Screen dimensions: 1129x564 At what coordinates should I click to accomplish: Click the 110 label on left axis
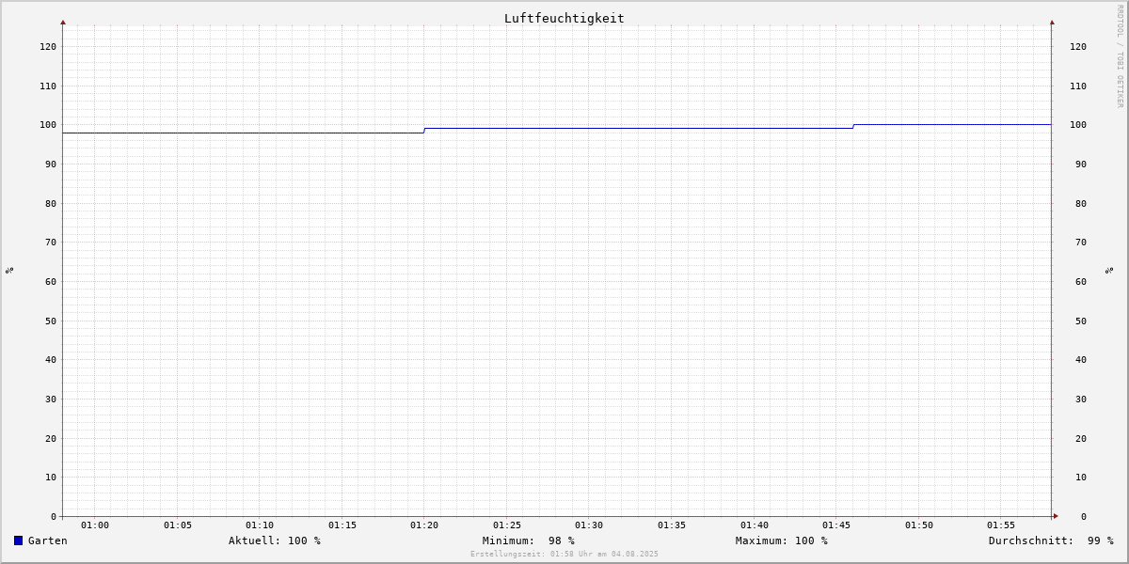[48, 86]
